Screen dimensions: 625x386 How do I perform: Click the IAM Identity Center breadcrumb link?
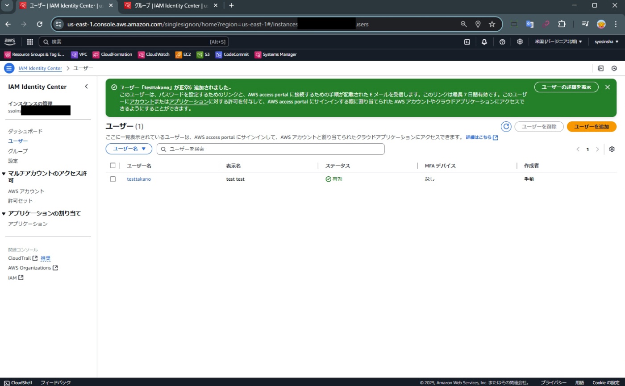pyautogui.click(x=40, y=68)
